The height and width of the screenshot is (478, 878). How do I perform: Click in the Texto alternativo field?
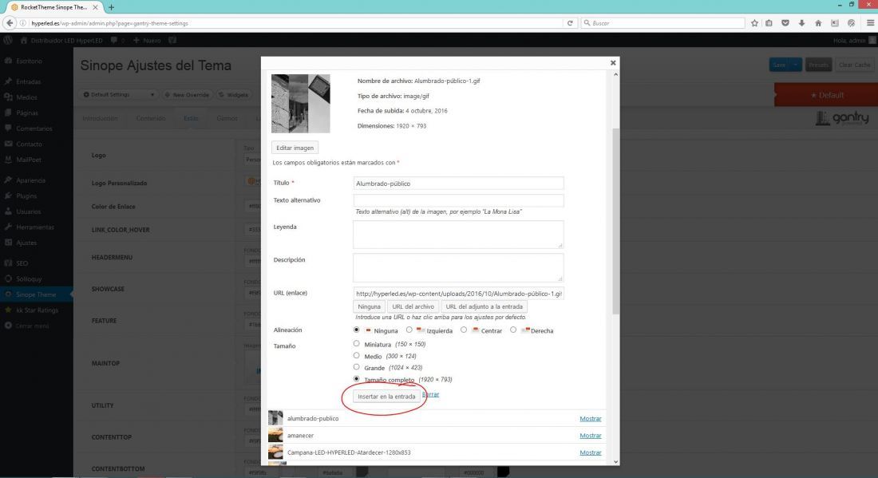[459, 200]
